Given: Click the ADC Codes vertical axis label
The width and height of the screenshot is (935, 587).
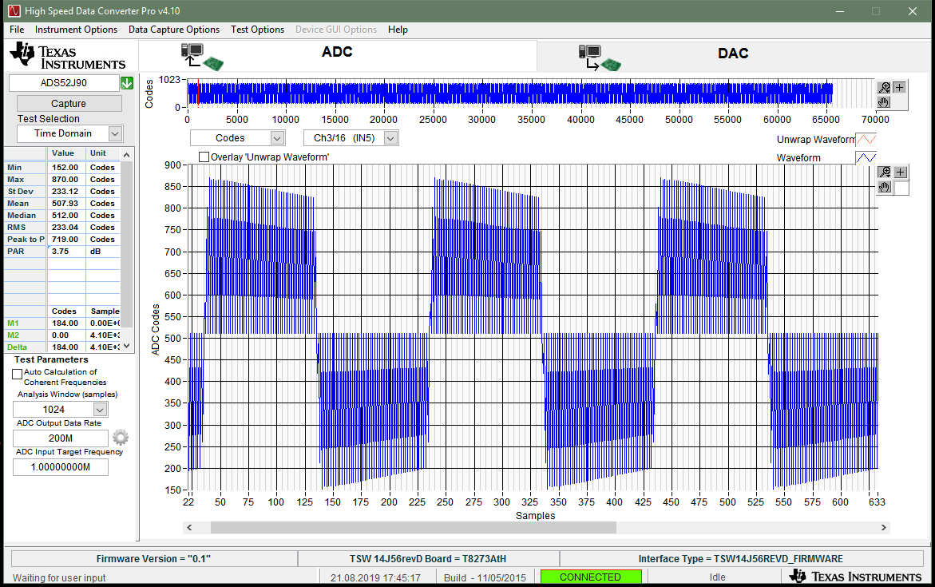Looking at the screenshot, I should [x=156, y=329].
